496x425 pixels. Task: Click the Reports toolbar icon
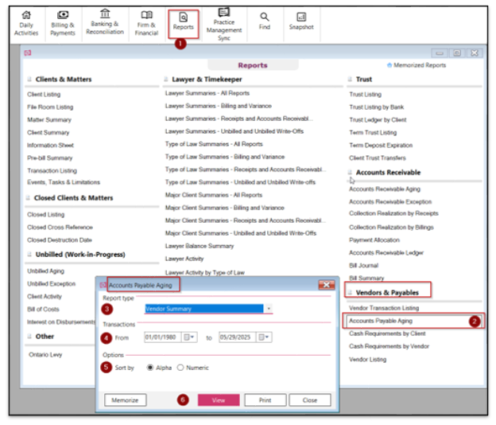tap(183, 21)
